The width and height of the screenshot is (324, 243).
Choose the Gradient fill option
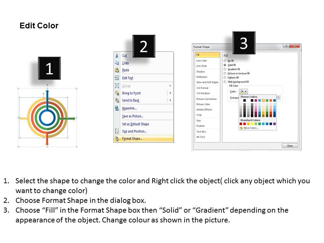224,69
